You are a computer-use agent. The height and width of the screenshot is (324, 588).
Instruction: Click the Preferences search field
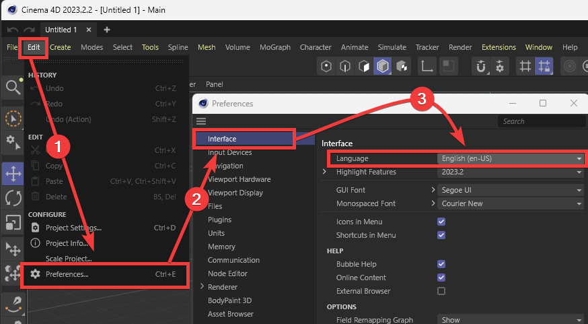(x=537, y=121)
